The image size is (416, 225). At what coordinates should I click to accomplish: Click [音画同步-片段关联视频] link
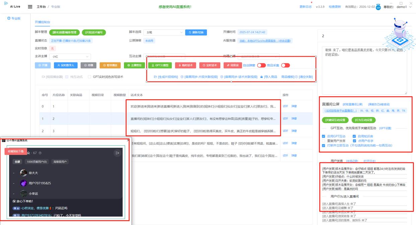click(199, 77)
